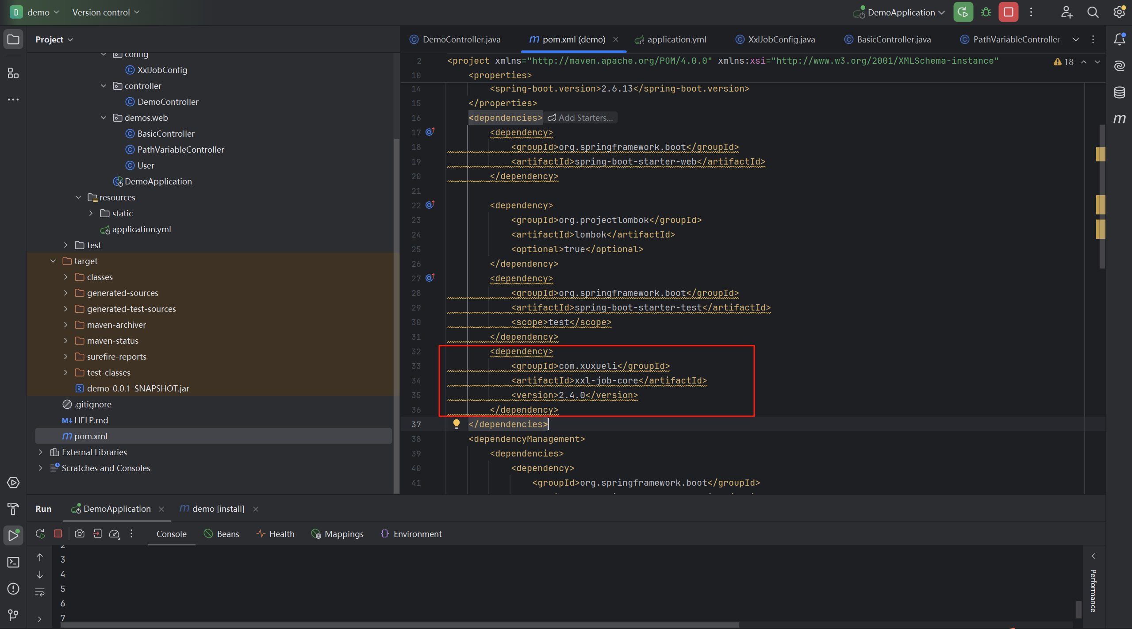The width and height of the screenshot is (1132, 629).
Task: Close the pom.xml (demo) tab
Action: 615,39
